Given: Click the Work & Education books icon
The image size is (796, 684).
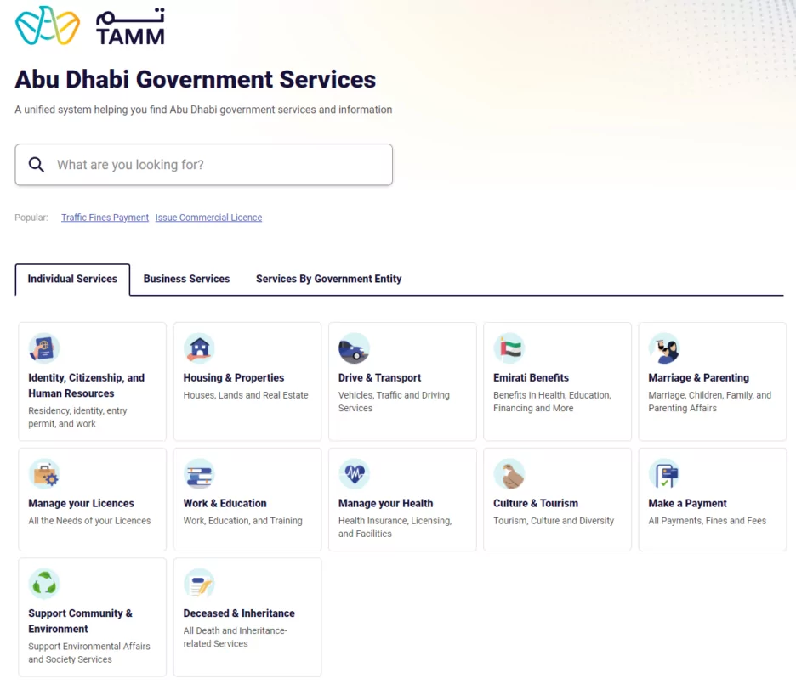Looking at the screenshot, I should pyautogui.click(x=199, y=474).
